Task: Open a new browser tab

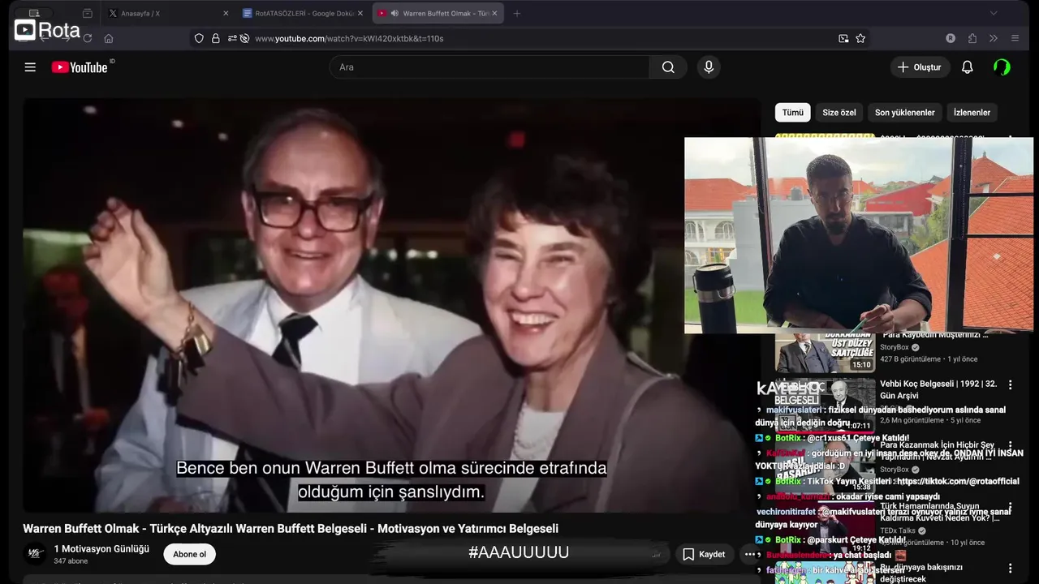Action: [x=517, y=13]
